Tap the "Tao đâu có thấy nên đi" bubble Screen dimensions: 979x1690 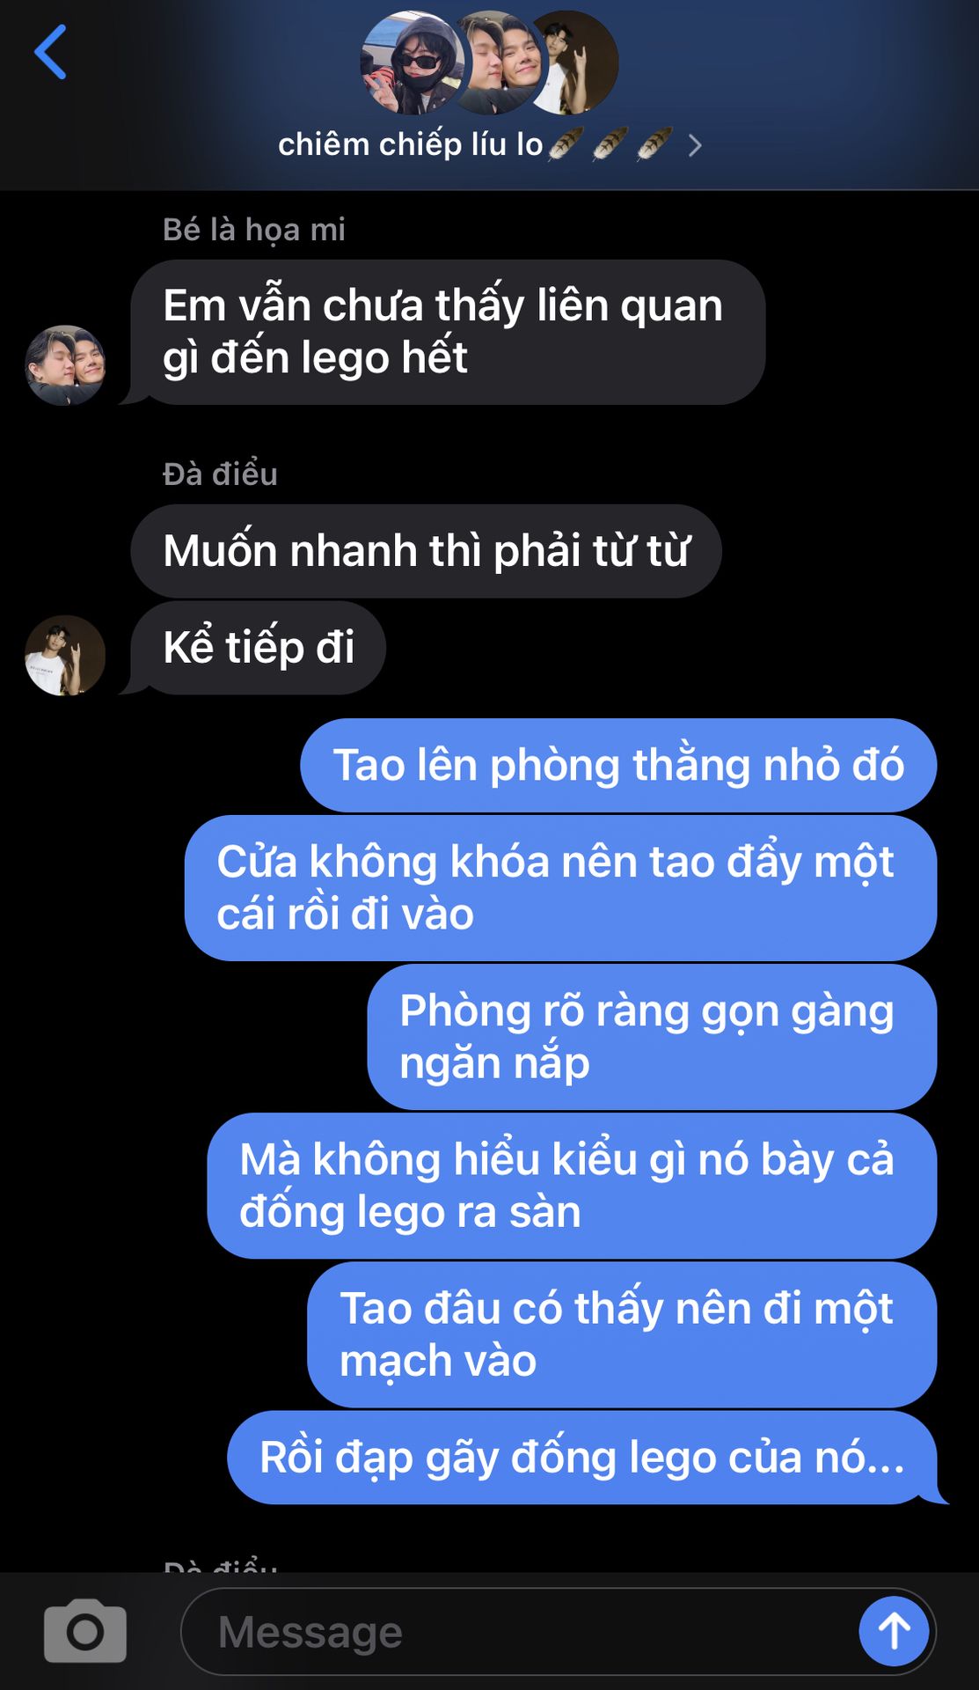(622, 1334)
